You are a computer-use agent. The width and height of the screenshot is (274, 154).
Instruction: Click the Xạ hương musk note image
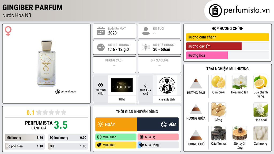(261, 133)
